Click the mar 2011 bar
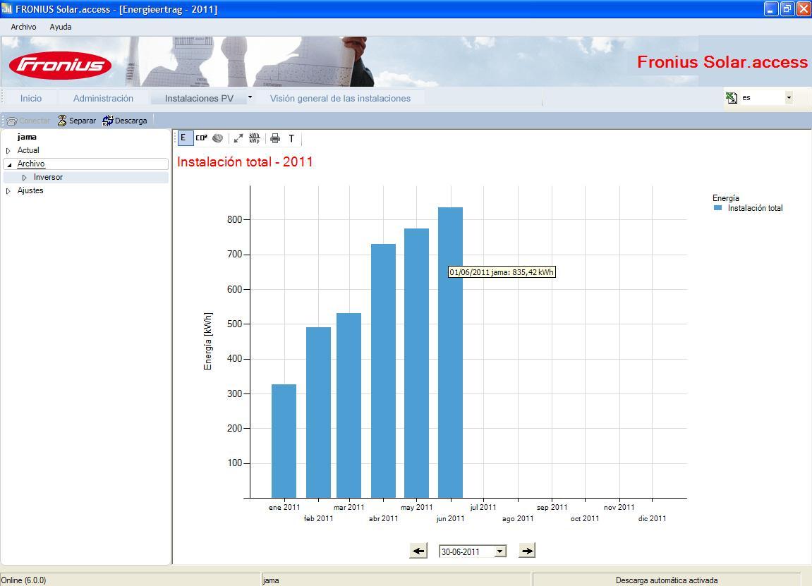This screenshot has height=586, width=812. pyautogui.click(x=349, y=405)
